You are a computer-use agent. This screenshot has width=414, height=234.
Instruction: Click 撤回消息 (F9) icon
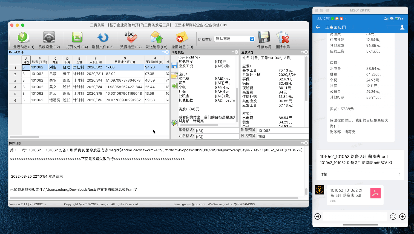click(x=182, y=37)
